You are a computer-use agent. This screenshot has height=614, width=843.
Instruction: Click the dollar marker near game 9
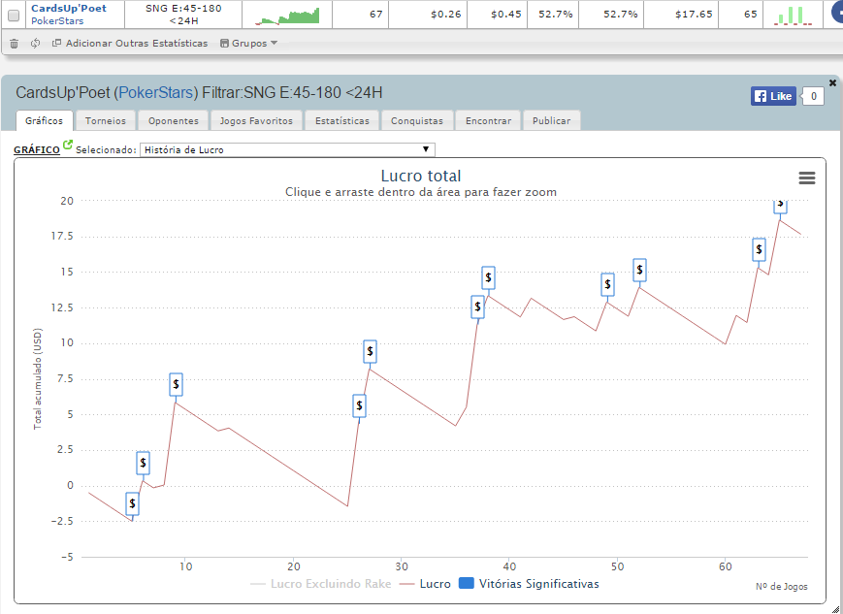(176, 385)
